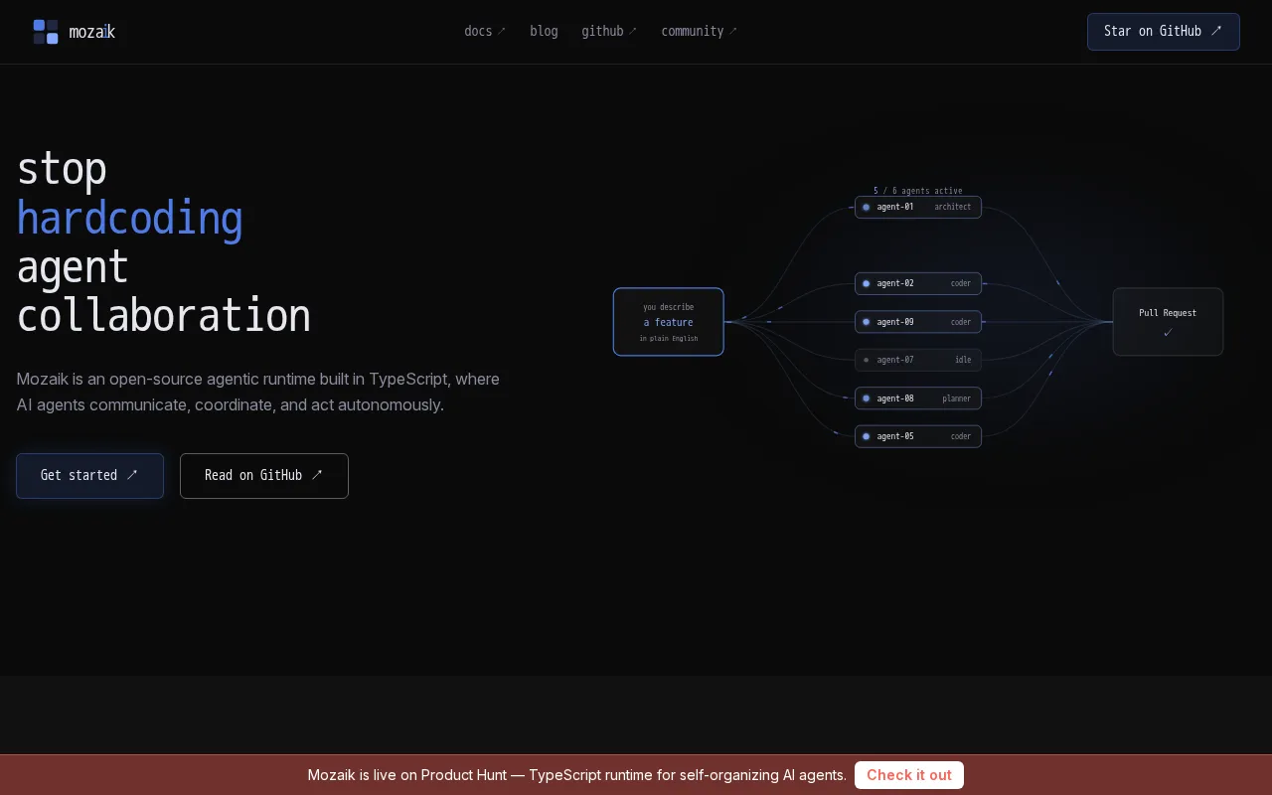Click the Mozaik description paragraph

coord(258,392)
